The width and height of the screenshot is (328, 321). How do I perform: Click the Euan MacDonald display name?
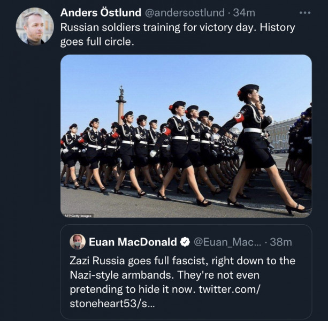point(133,242)
